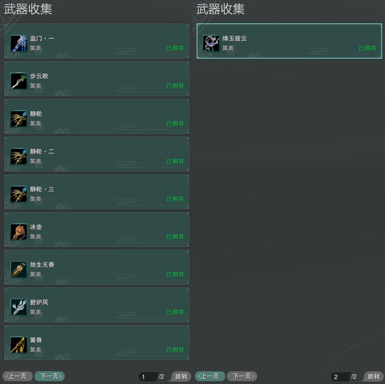Viewport: 385px width, 384px height.
Task: Click the 冰壶 weapon icon
Action: (19, 232)
